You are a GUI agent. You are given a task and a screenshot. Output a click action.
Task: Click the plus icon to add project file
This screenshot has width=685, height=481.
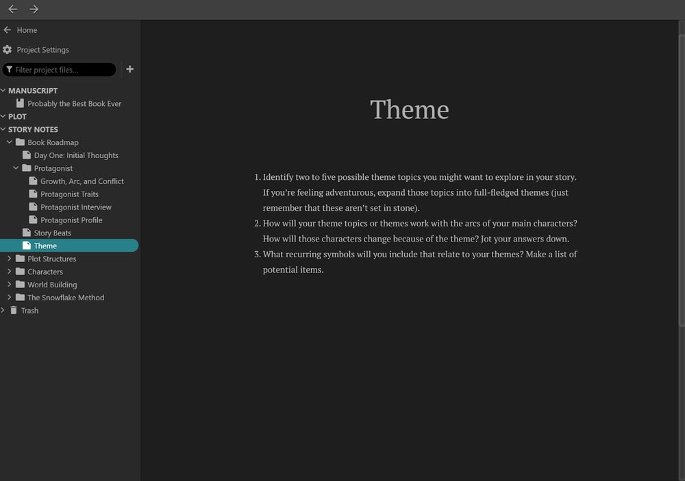pos(129,69)
